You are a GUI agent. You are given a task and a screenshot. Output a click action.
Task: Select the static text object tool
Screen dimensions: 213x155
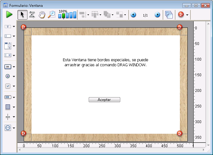[8, 27]
